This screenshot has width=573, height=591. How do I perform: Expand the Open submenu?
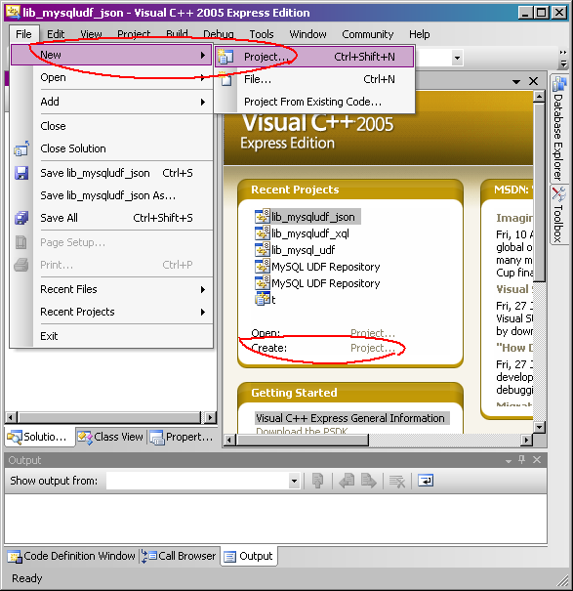tap(112, 77)
